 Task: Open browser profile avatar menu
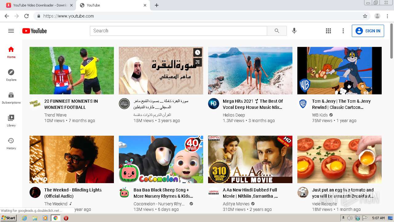377,16
